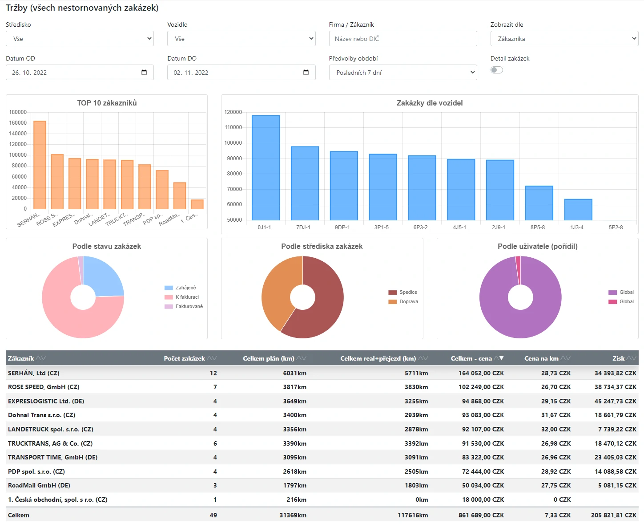This screenshot has width=644, height=524.
Task: Sort table by Počet zakázek arrows
Action: (212, 358)
